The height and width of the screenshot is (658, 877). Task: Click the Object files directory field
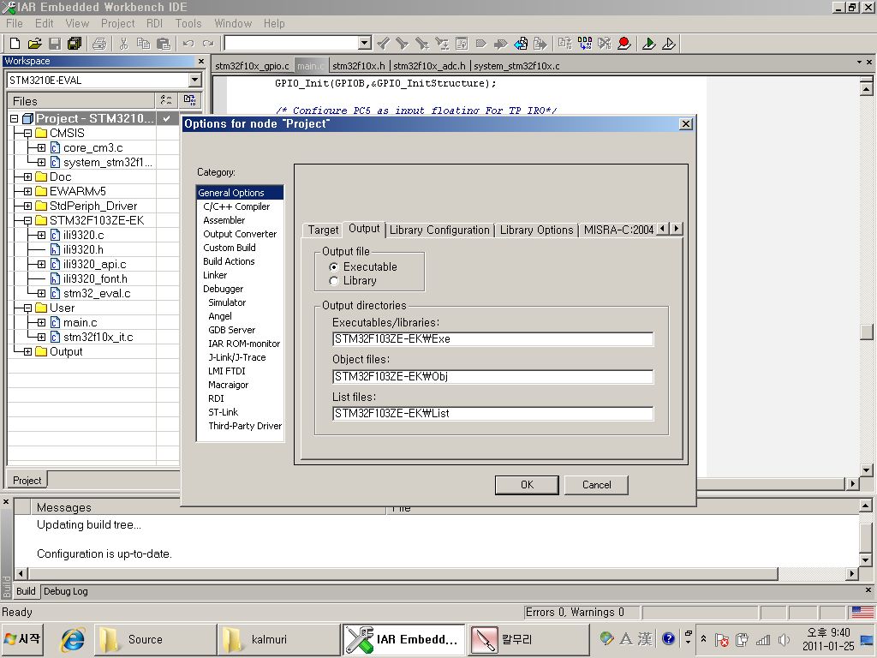(x=492, y=377)
